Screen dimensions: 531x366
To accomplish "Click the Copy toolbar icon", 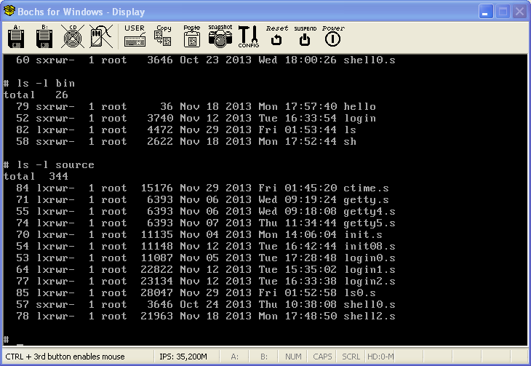I will [x=164, y=36].
